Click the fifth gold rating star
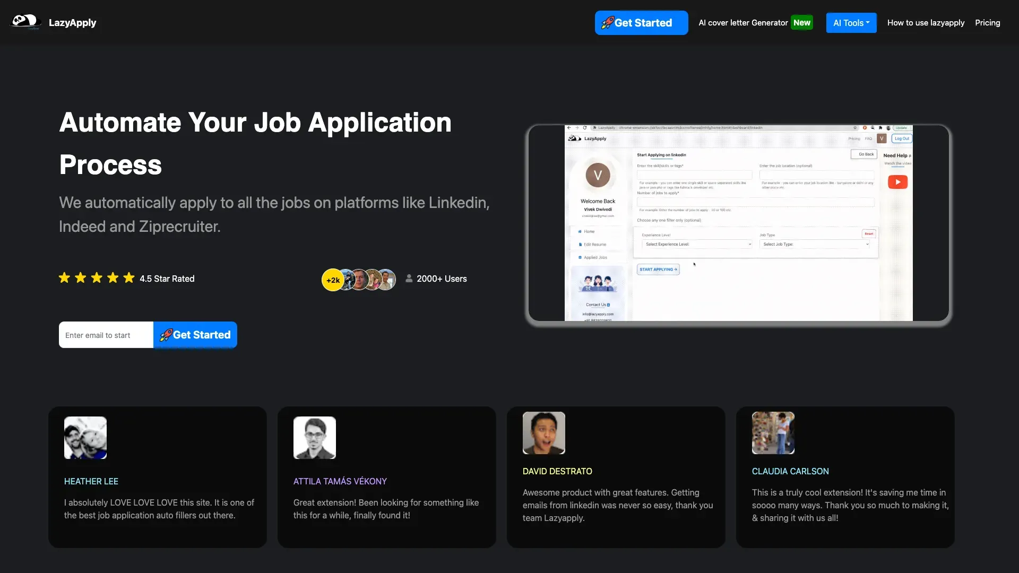1019x573 pixels. tap(129, 278)
